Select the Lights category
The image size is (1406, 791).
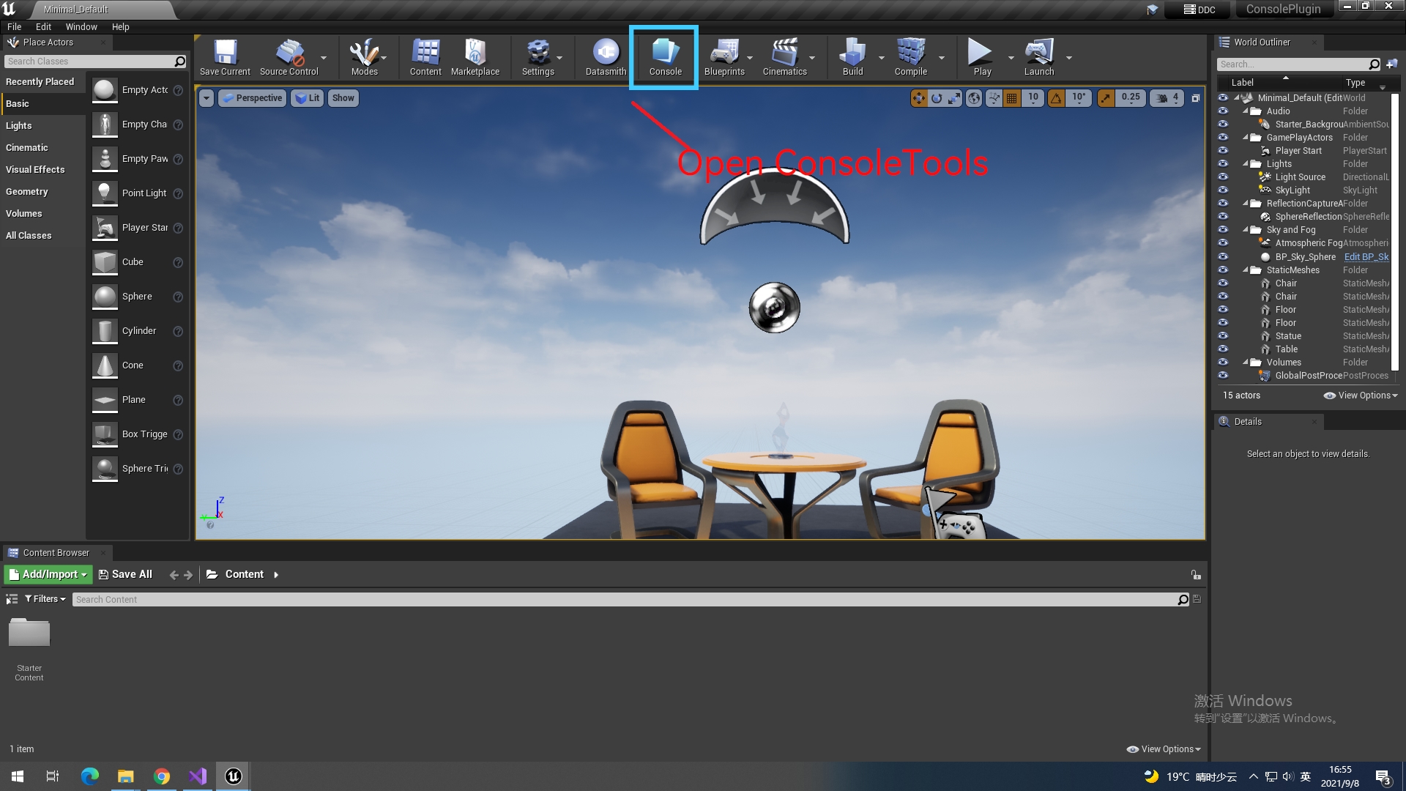[x=19, y=125]
